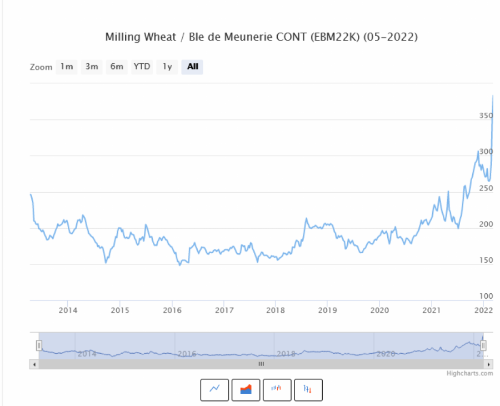
Task: Select the OHLC bar chart type
Action: pyautogui.click(x=308, y=389)
